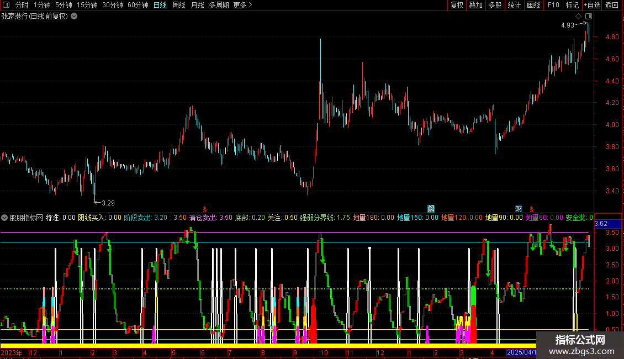Open indicator dropdown beside 股朋指标网
This screenshot has width=624, height=359.
4,218
